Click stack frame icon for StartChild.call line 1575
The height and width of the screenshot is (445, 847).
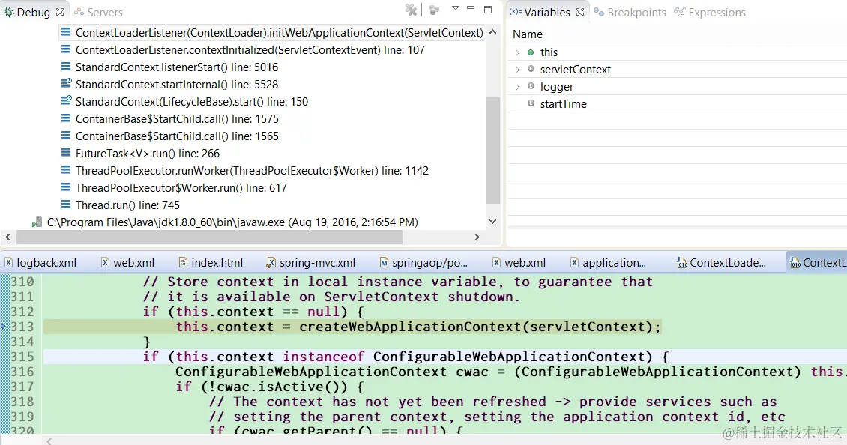click(x=66, y=119)
